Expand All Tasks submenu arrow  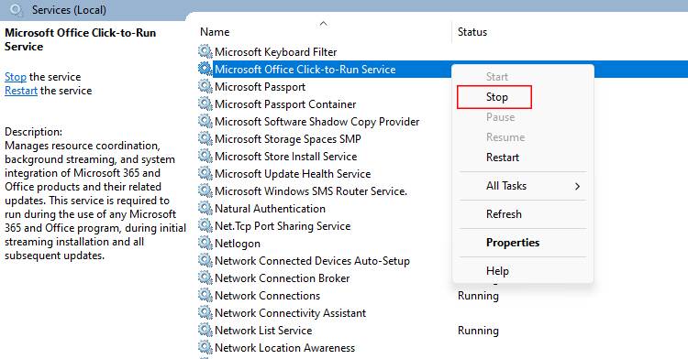click(577, 186)
